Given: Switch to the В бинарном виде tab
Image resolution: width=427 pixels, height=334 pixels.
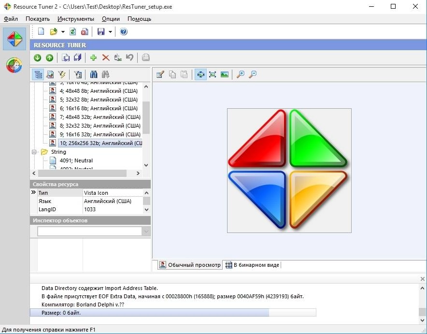Looking at the screenshot, I should [253, 265].
